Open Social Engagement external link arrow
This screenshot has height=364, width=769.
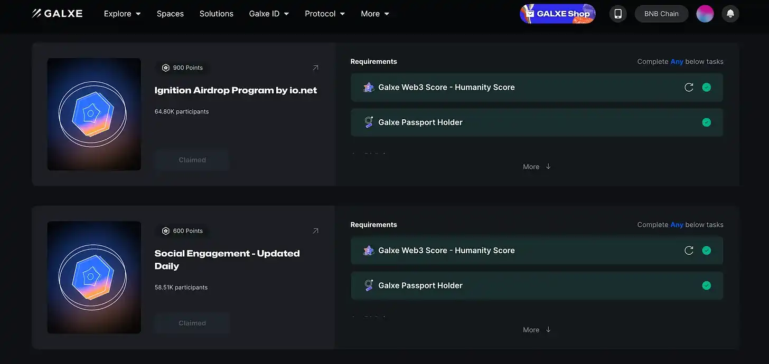(315, 231)
